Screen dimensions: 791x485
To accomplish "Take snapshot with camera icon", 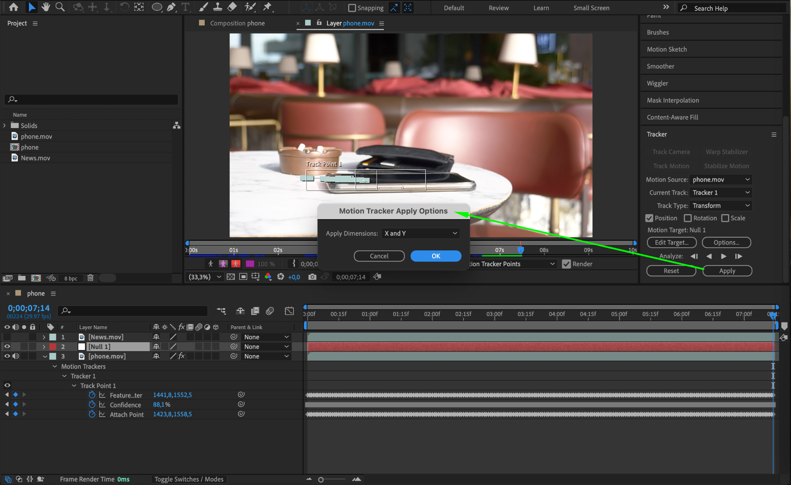I will 312,277.
